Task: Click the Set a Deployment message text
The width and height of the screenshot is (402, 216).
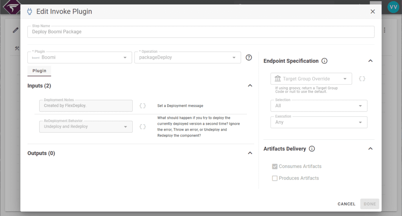Action: 180,106
